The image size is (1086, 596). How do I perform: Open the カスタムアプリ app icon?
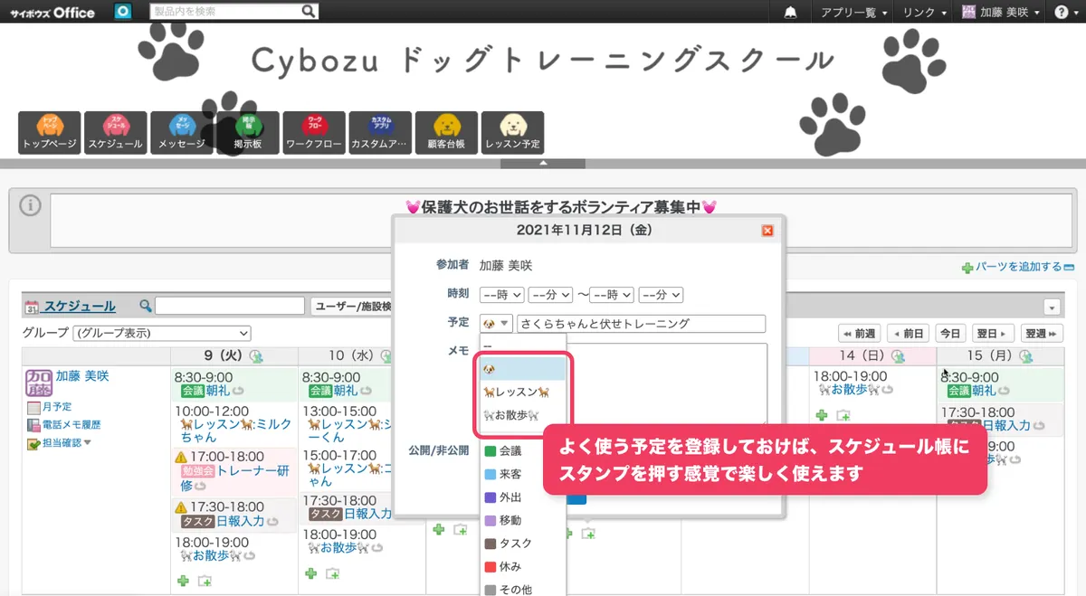381,132
